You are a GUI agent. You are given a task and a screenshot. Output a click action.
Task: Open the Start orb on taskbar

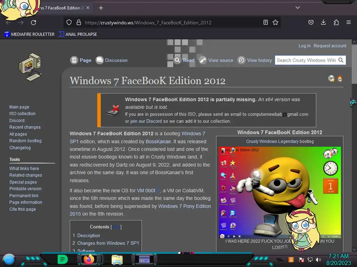9,259
